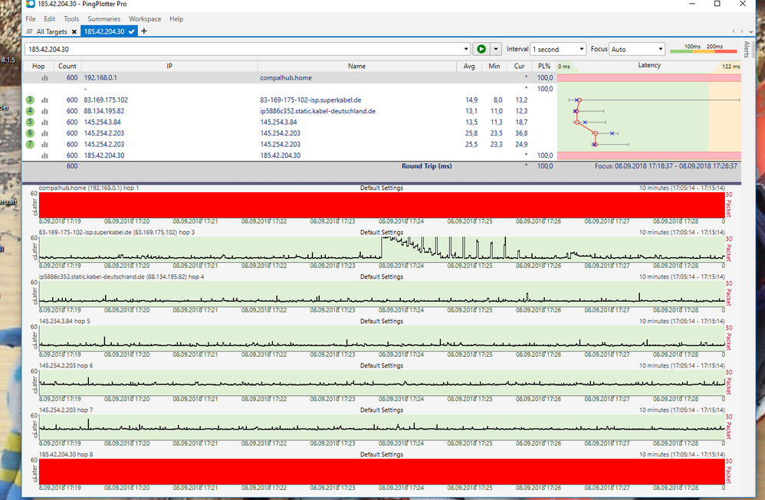
Task: Click bar graph icon for 192.168.0.1 row
Action: click(x=44, y=78)
